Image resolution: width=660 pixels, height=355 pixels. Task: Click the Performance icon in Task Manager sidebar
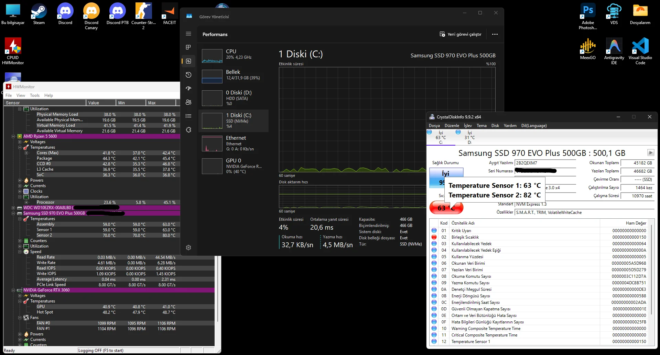coord(188,61)
